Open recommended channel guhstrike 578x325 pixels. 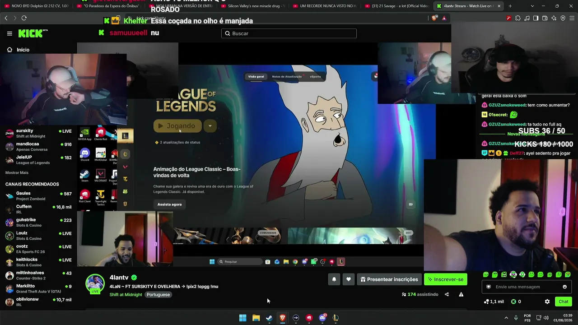38,223
